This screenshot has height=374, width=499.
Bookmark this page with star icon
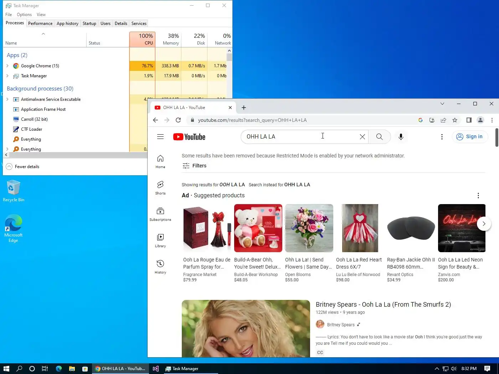[x=455, y=120]
